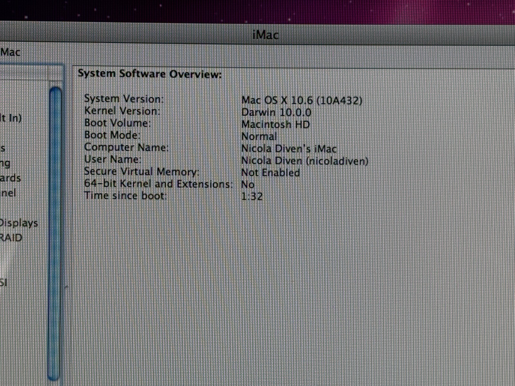Click the sidebar vertical scrollbar thumb
515x386 pixels.
point(55,234)
